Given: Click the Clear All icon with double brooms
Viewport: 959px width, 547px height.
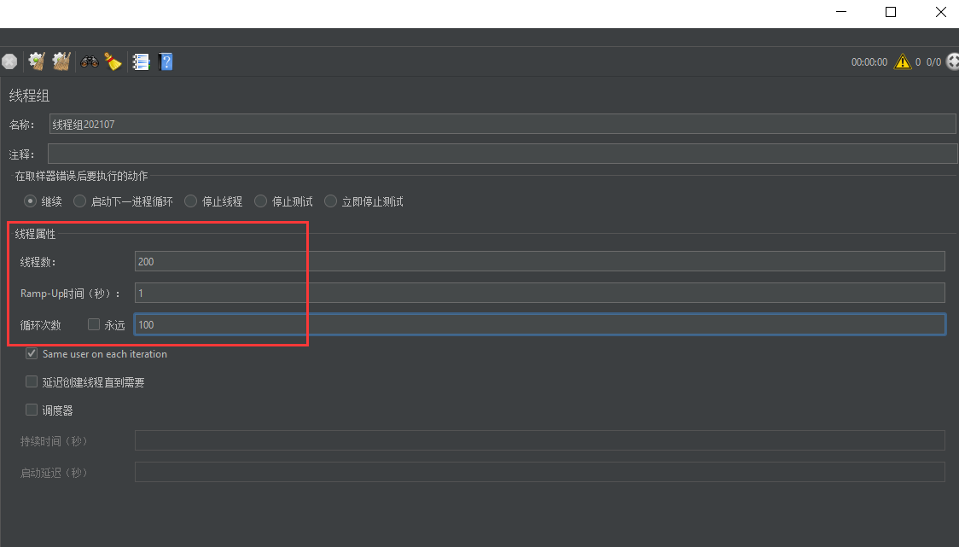Looking at the screenshot, I should pyautogui.click(x=61, y=61).
